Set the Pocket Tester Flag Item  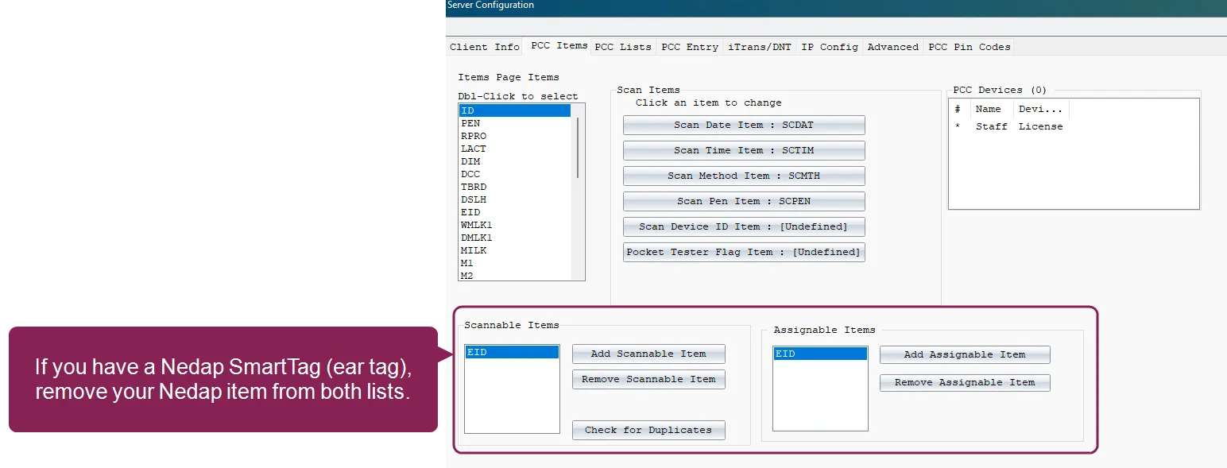(744, 253)
